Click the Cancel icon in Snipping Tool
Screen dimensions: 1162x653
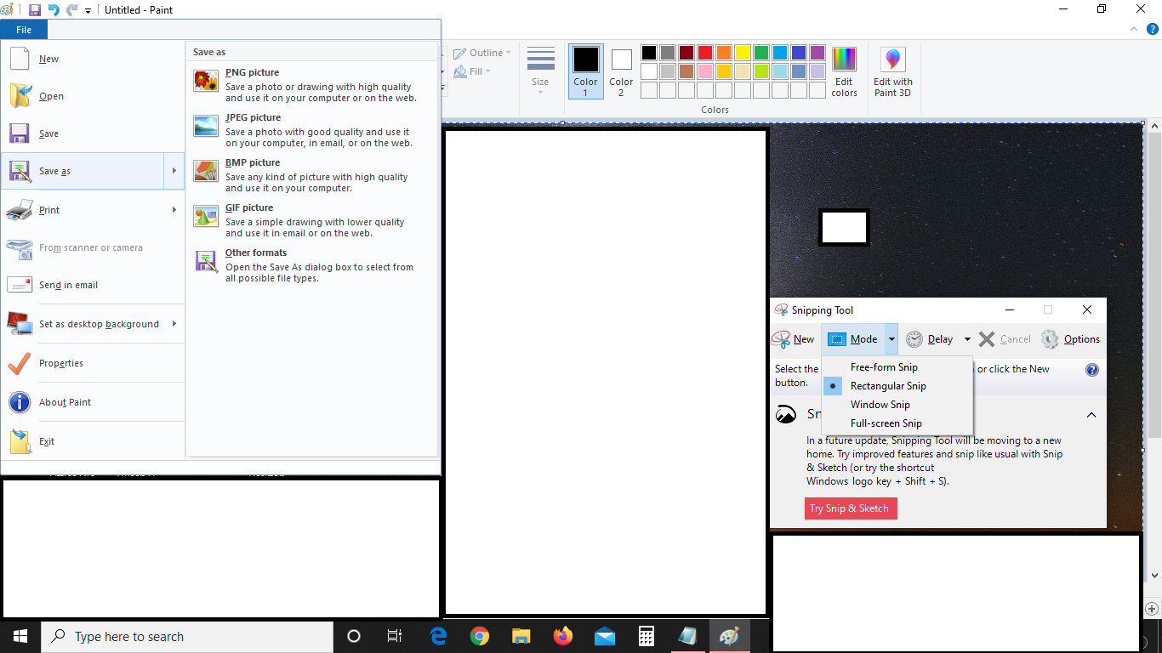pos(986,338)
